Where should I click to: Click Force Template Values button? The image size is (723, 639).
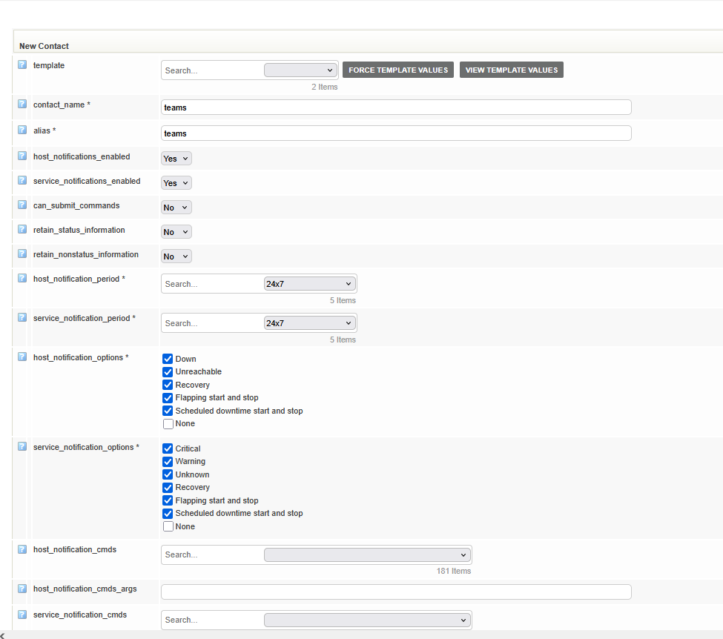(398, 70)
